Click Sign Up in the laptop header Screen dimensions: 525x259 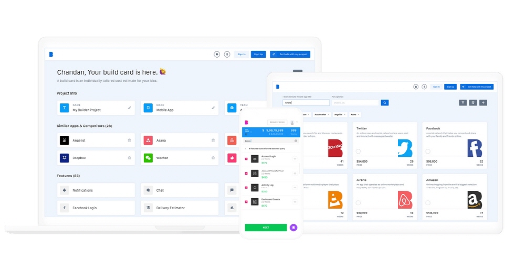[x=258, y=54]
